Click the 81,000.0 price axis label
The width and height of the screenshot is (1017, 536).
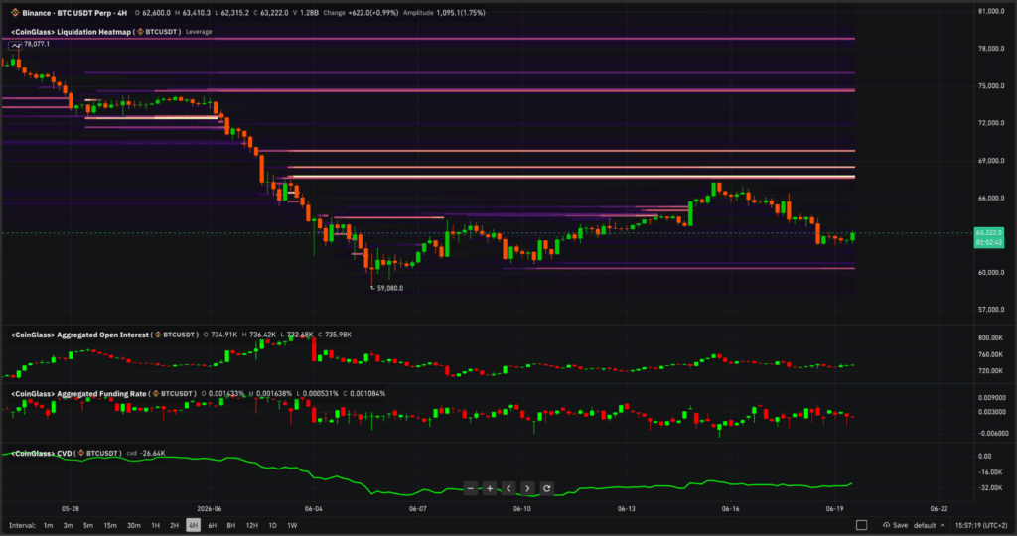pyautogui.click(x=991, y=11)
